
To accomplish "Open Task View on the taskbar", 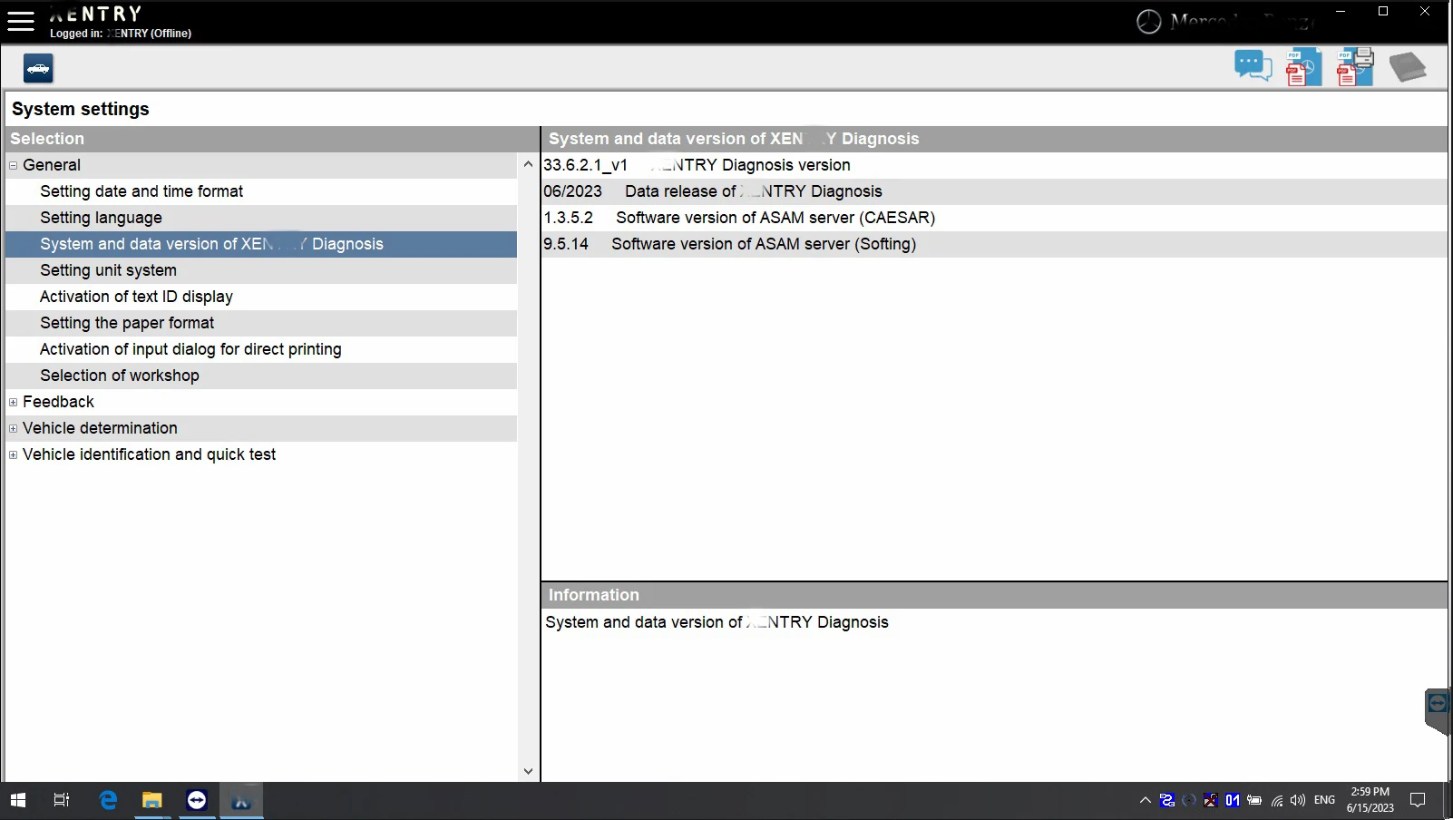I will pyautogui.click(x=62, y=800).
